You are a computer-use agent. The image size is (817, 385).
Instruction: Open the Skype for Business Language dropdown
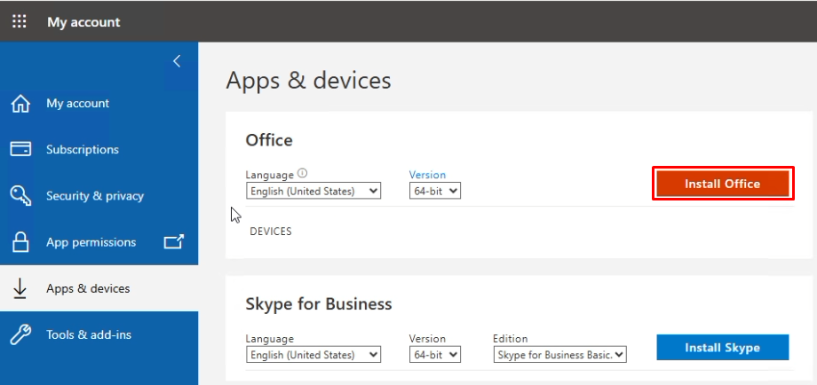point(313,355)
